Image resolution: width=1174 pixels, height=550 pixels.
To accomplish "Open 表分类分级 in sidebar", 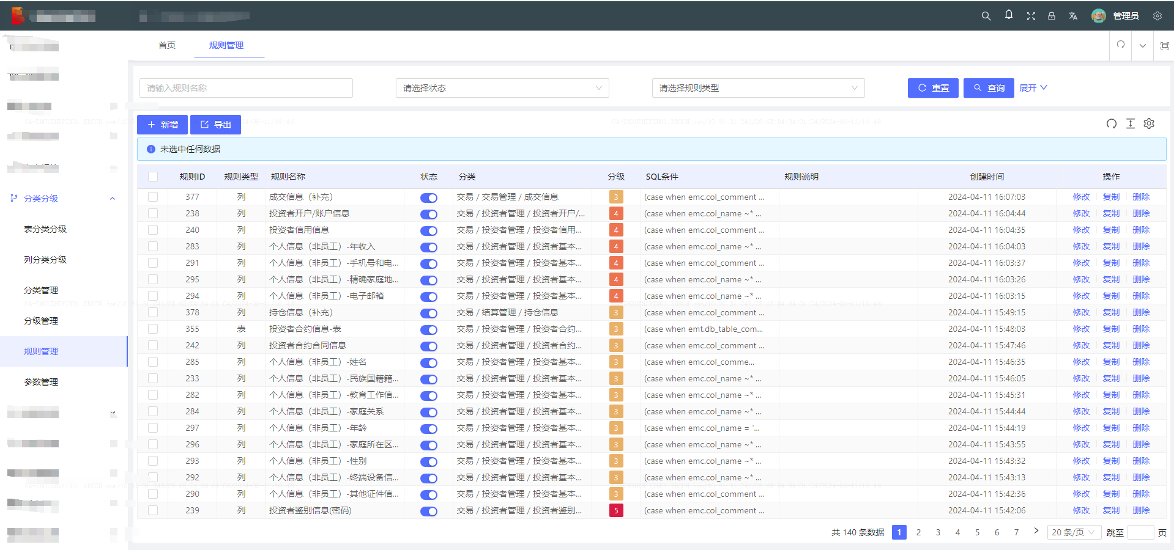I will (x=45, y=229).
